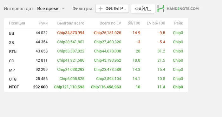Sort by the 'EV bb/100' column header
This screenshot has width=222, height=117.
[156, 23]
